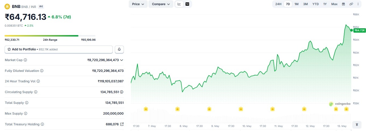Select the 24H time range
Viewport: 366px width, 131px height.
point(278,4)
